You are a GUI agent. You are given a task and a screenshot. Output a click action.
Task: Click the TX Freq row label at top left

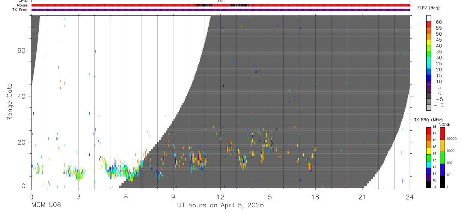[x=20, y=10]
